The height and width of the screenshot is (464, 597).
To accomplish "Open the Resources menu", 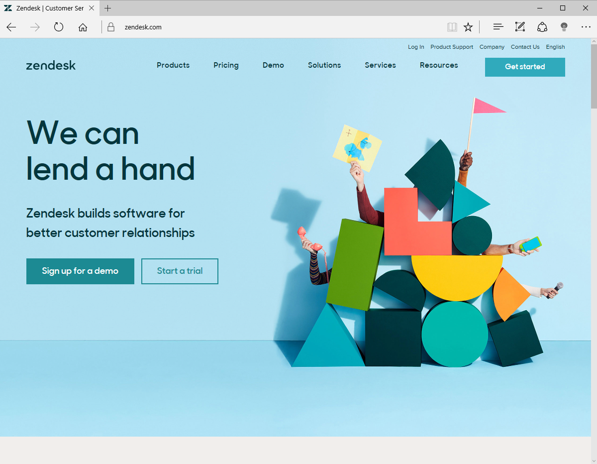I will point(439,65).
